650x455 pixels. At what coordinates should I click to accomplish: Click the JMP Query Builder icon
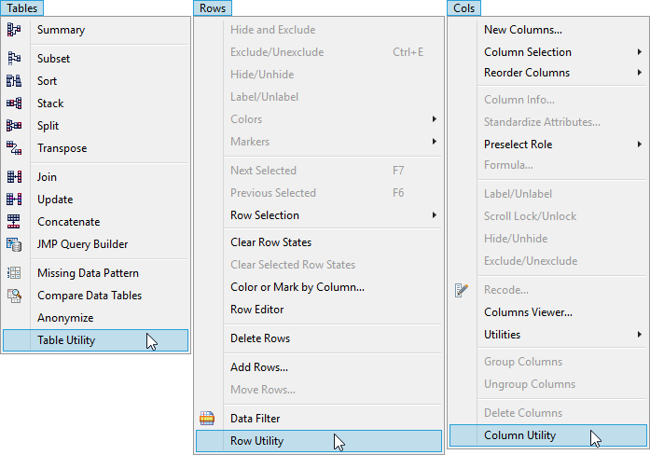click(x=14, y=244)
